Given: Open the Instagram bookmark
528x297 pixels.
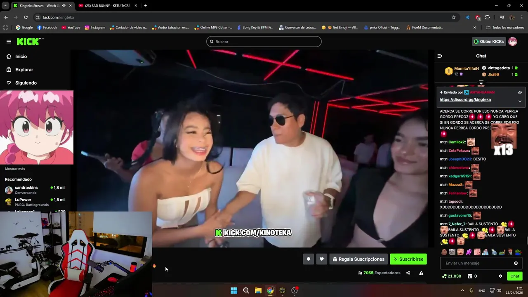Looking at the screenshot, I should [x=95, y=28].
